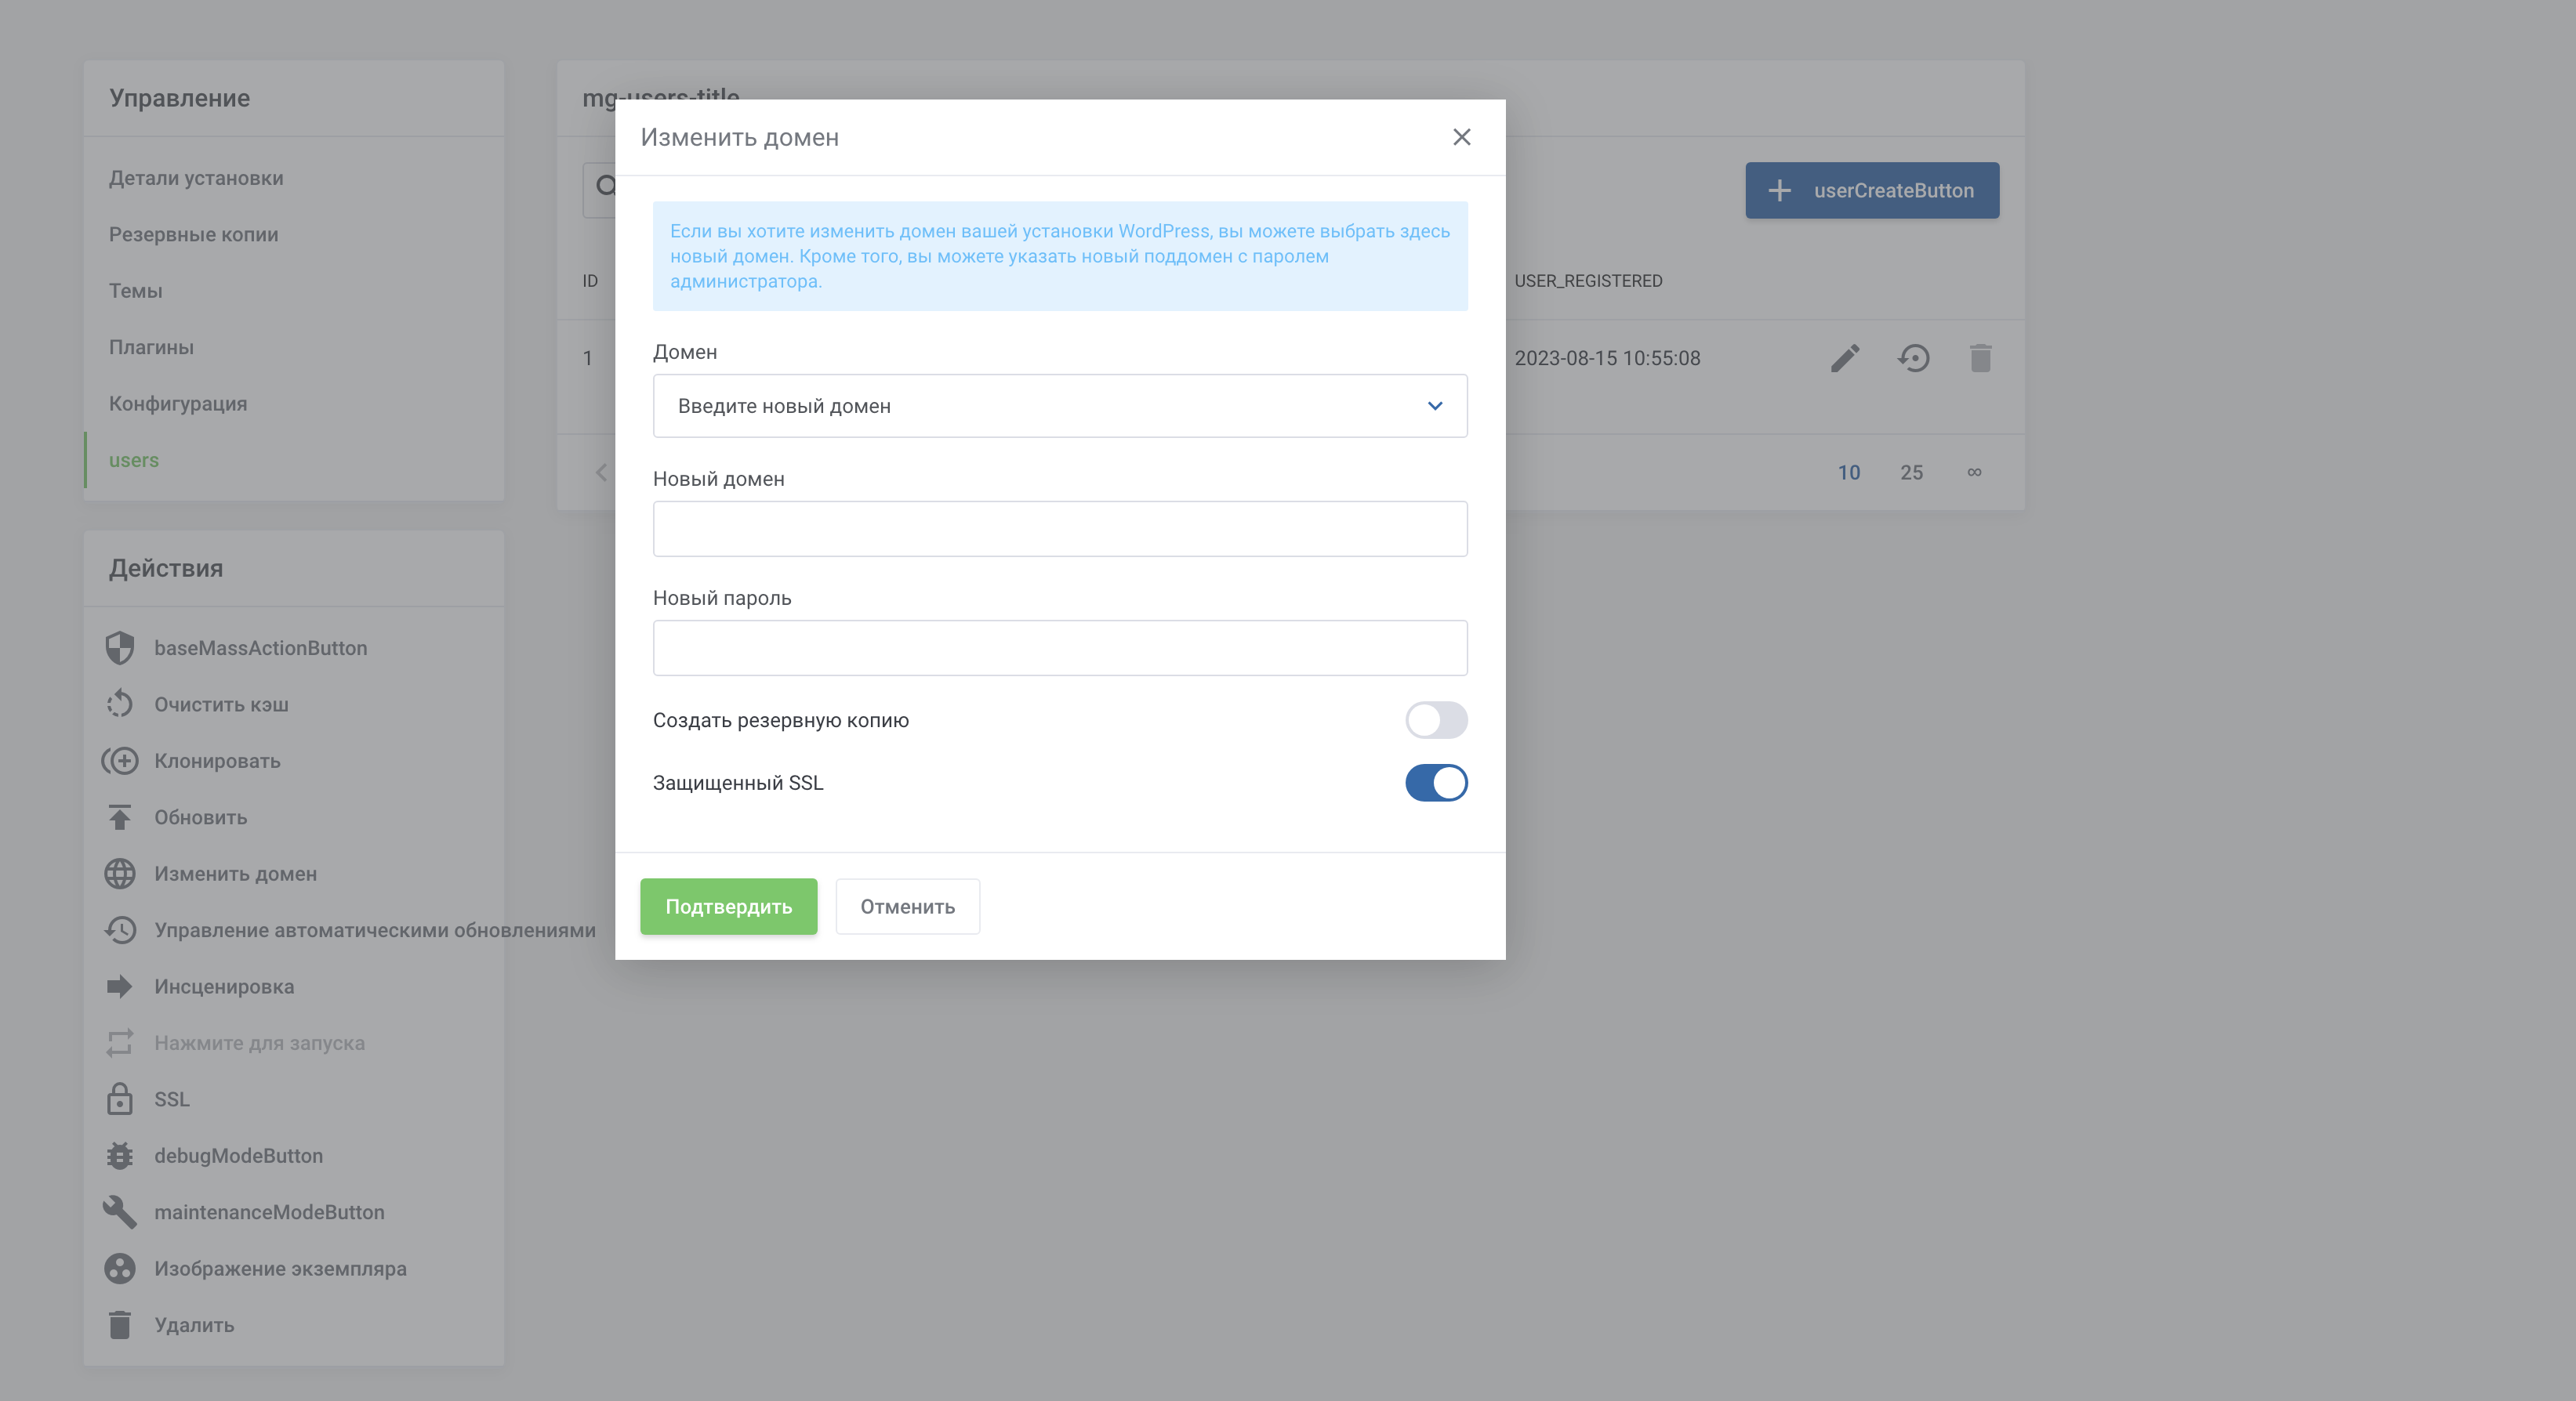Click the USER_REGISTERED column header
This screenshot has width=2576, height=1401.
pyautogui.click(x=1588, y=281)
